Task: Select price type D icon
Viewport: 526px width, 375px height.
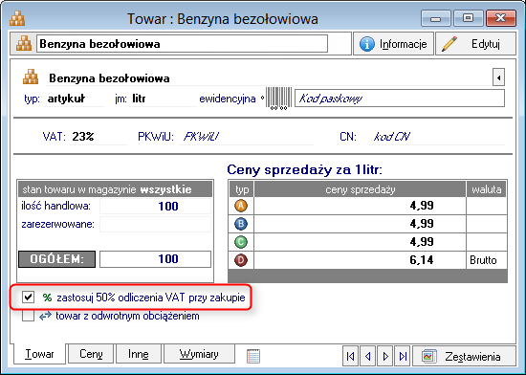Action: 241,260
